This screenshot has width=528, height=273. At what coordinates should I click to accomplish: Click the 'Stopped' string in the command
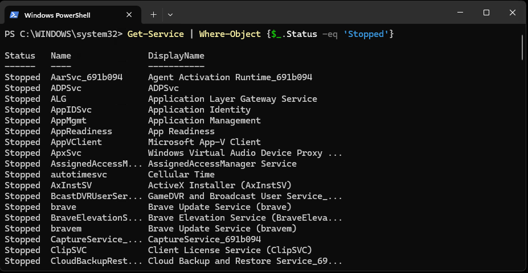(x=366, y=34)
